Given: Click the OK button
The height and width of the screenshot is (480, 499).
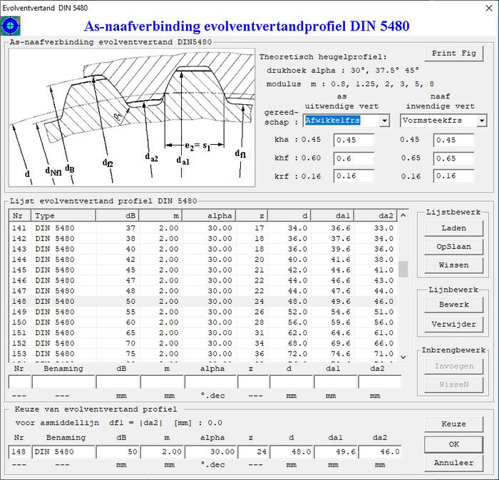Looking at the screenshot, I should point(454,444).
